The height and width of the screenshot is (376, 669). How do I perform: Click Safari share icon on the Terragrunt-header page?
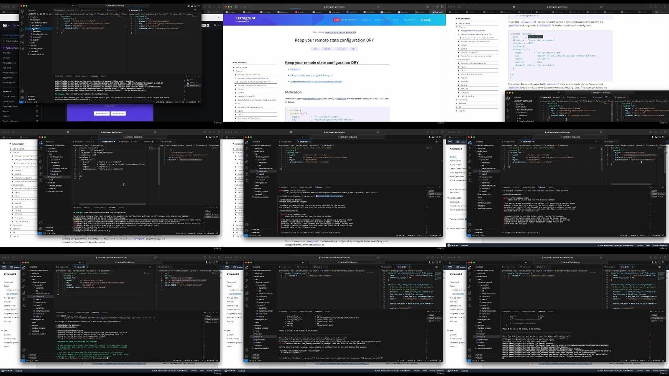(432, 7)
